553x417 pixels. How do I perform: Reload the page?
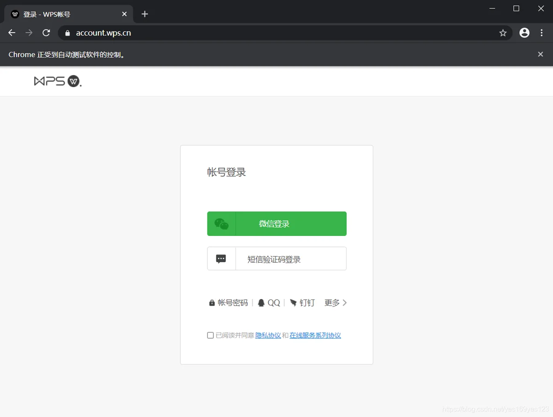click(46, 33)
